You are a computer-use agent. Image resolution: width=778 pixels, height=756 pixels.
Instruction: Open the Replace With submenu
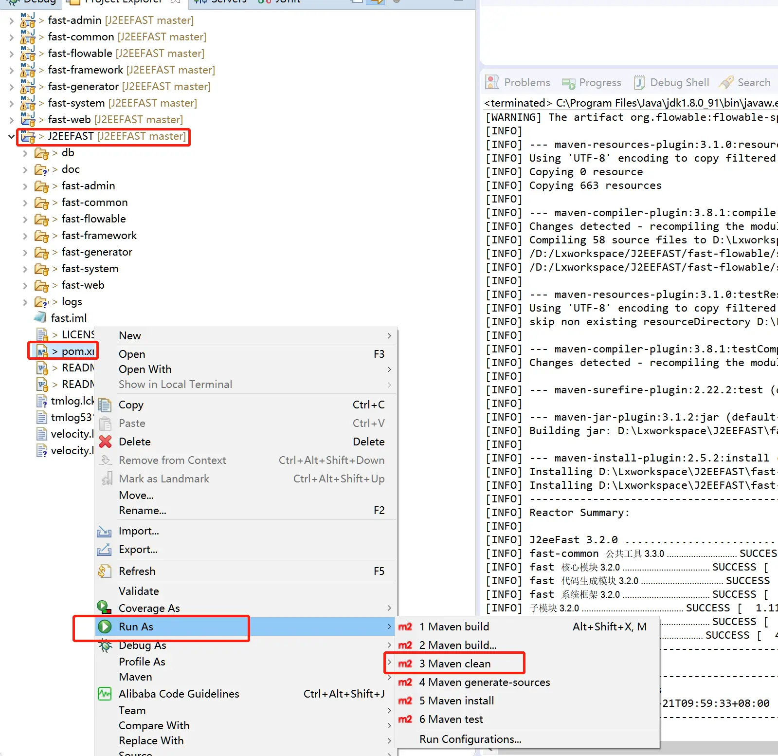(x=246, y=741)
